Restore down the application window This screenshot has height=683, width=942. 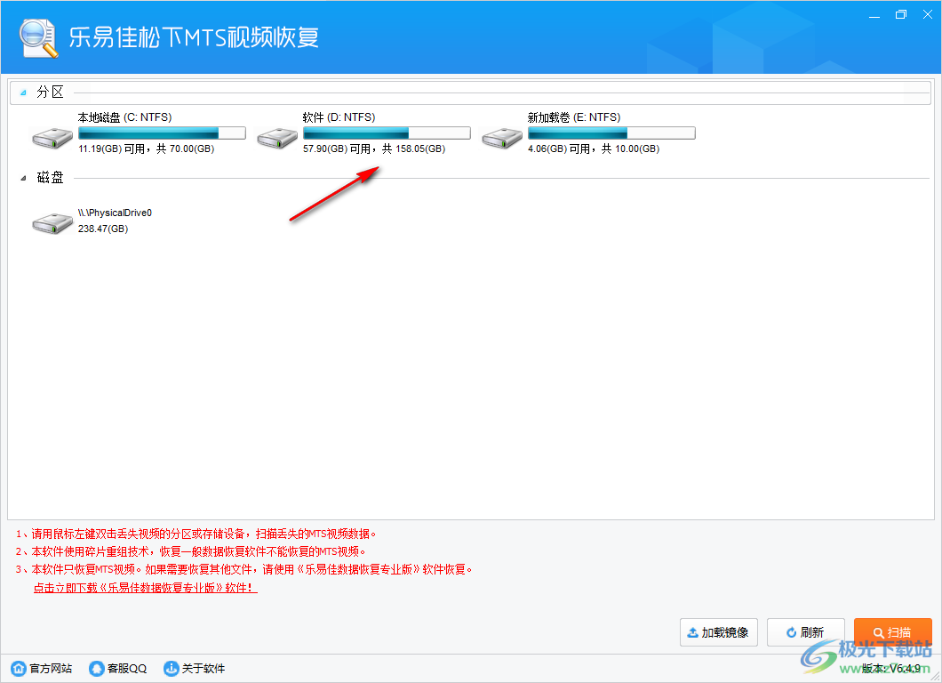[900, 14]
